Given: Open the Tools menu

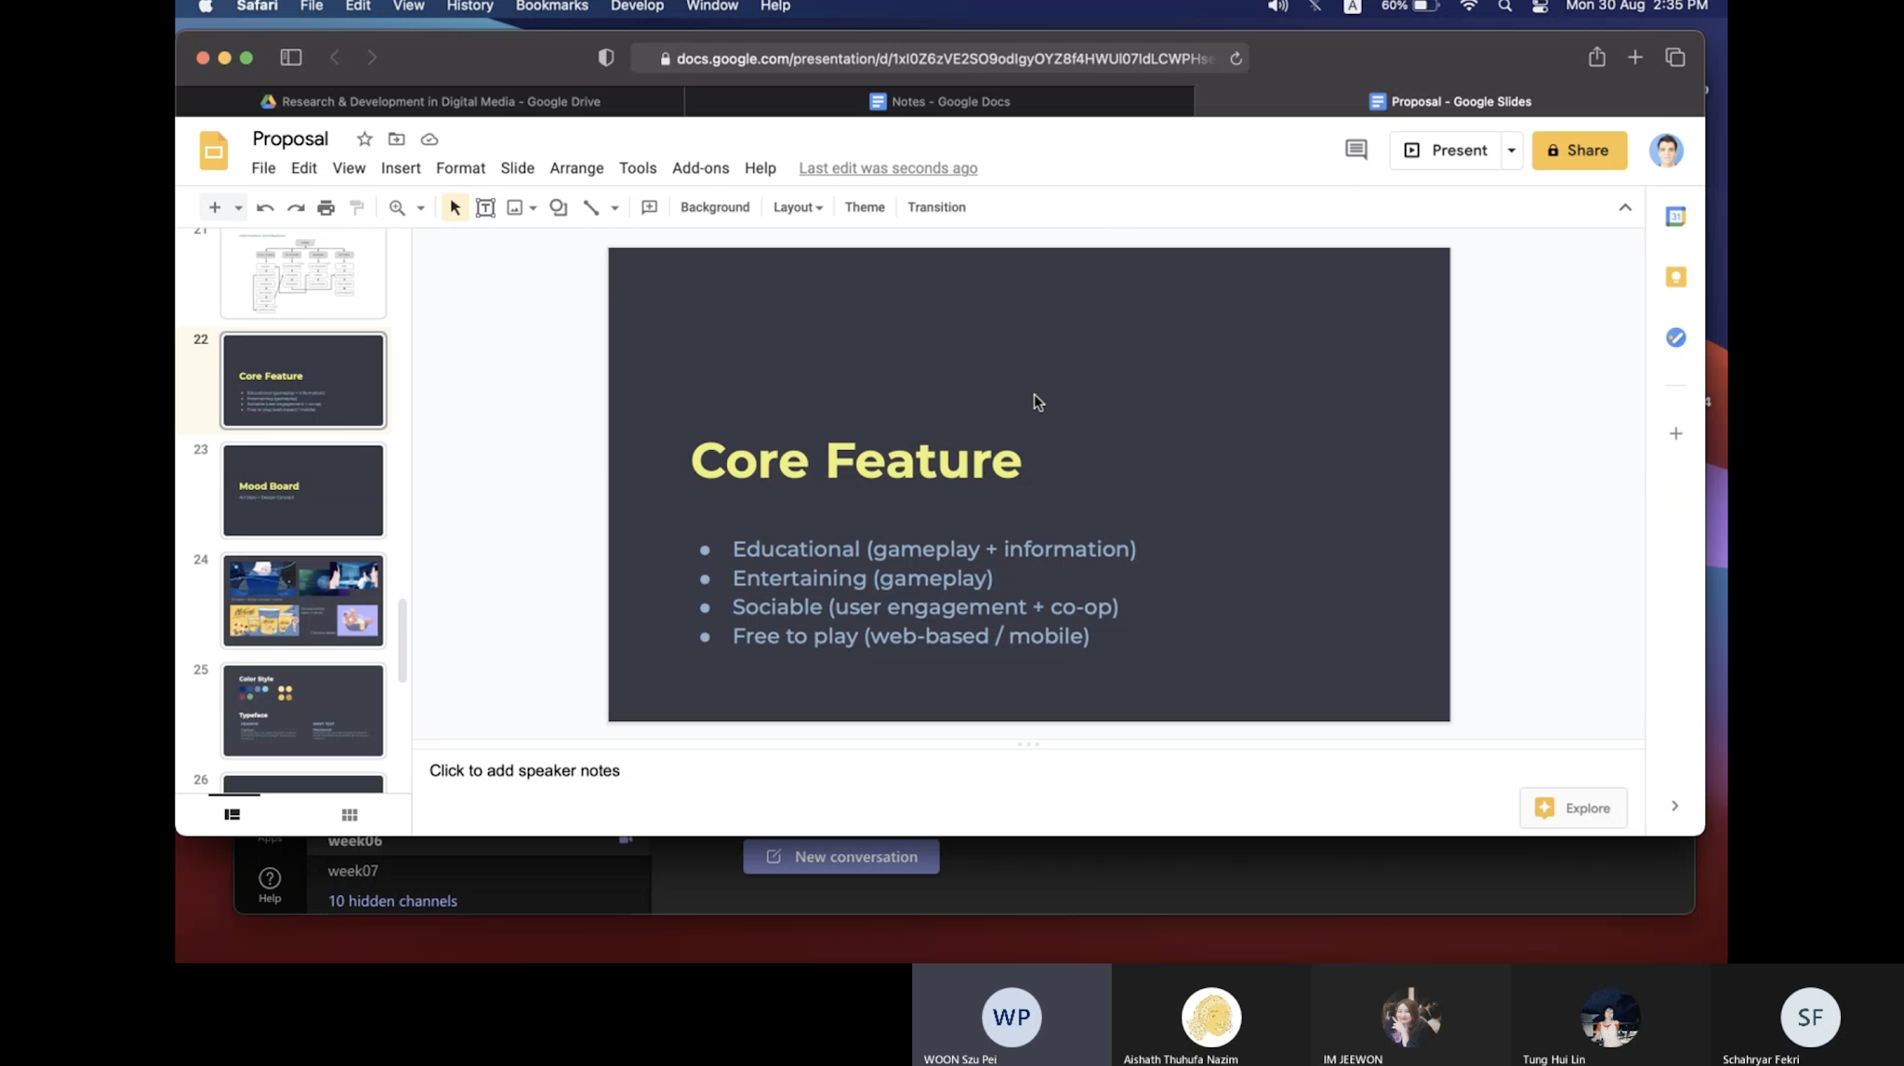Looking at the screenshot, I should coord(638,168).
